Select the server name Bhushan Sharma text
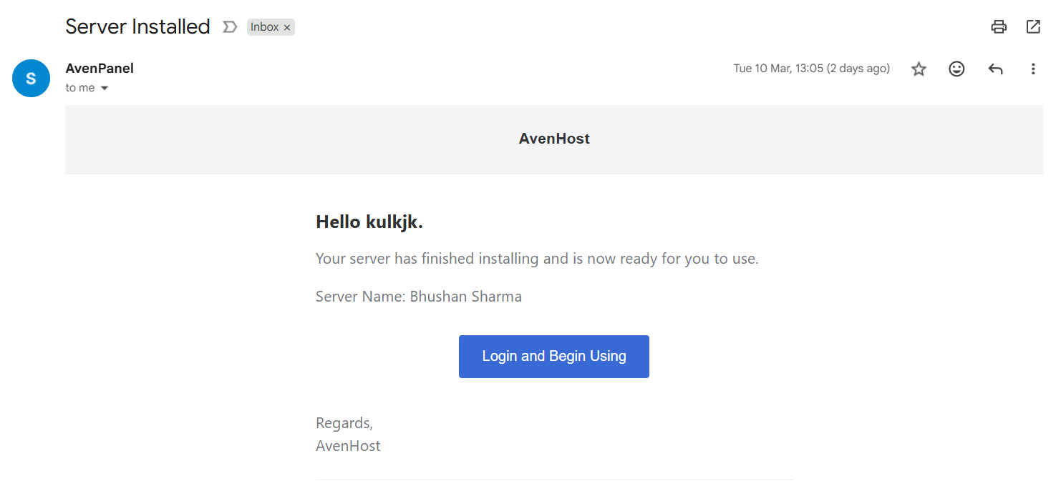This screenshot has height=491, width=1056. pyautogui.click(x=418, y=296)
